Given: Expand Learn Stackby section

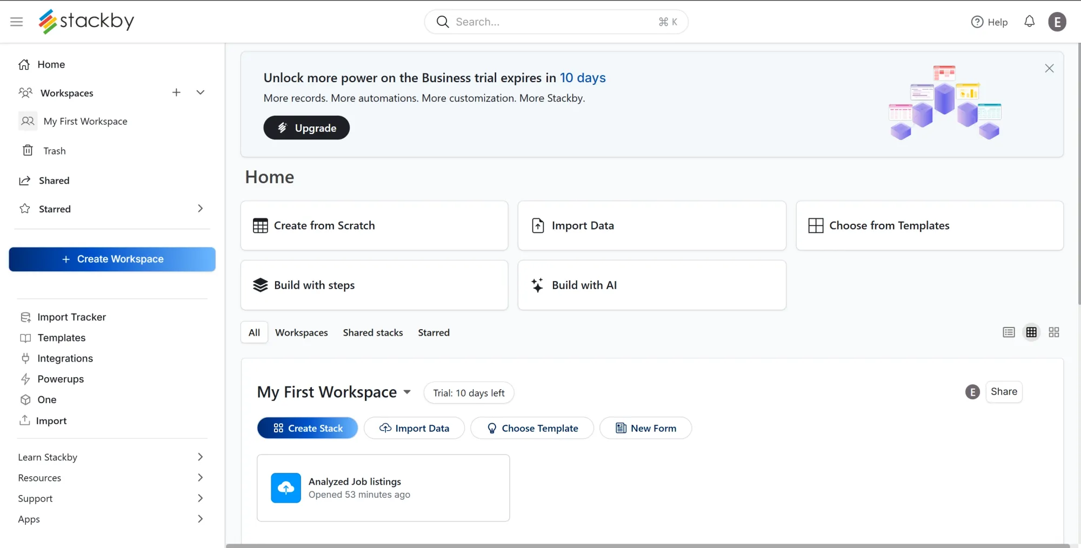Looking at the screenshot, I should (x=200, y=457).
